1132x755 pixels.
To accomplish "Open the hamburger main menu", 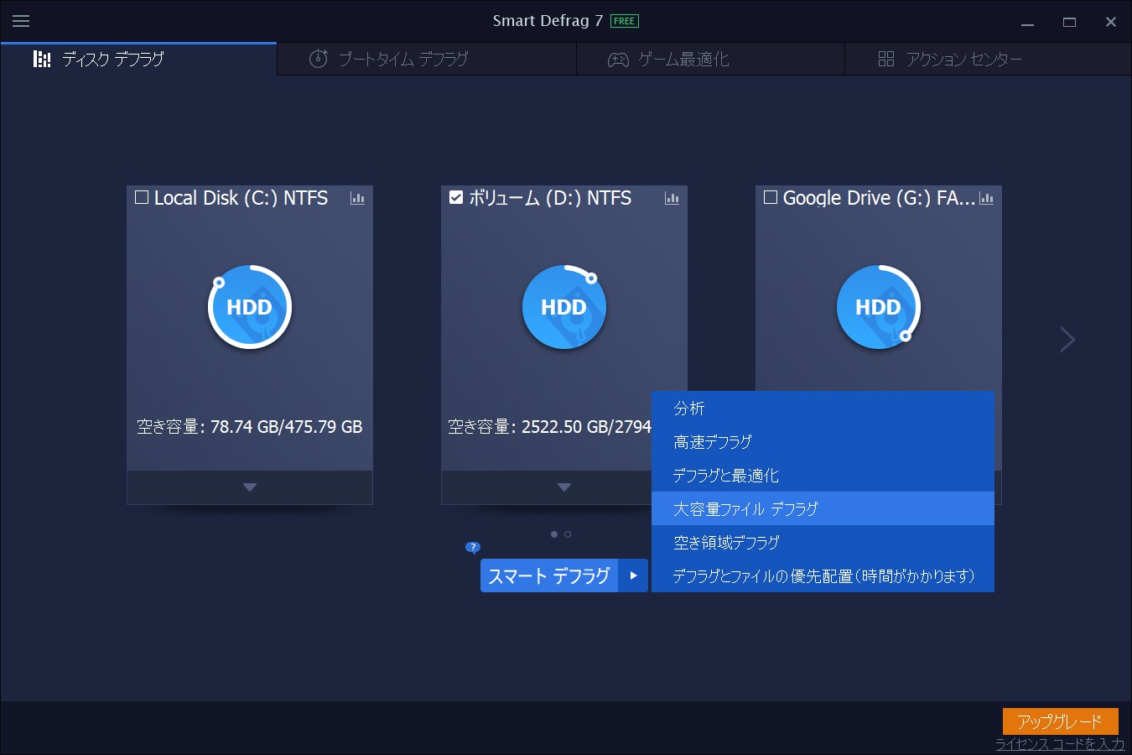I will (21, 21).
